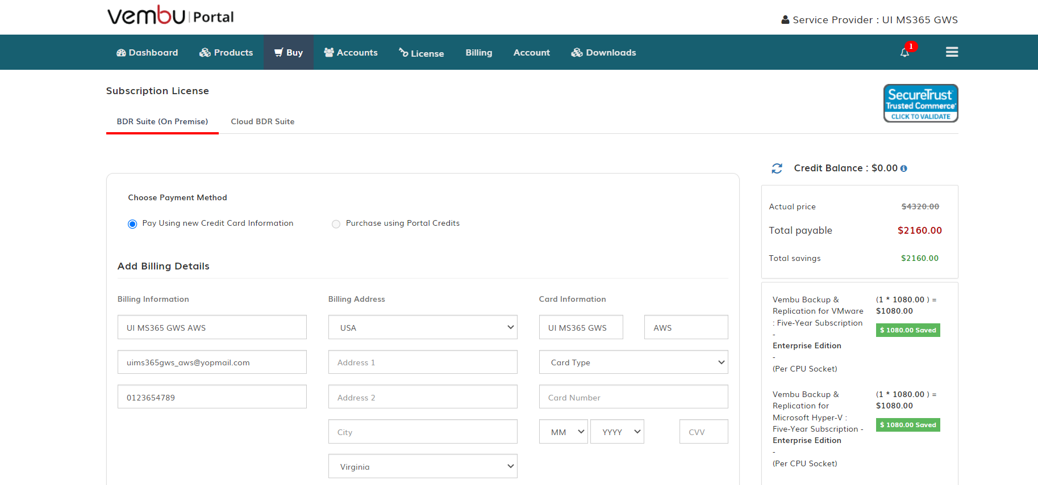Click the CVV field
Viewport: 1038px width, 485px height.
click(x=703, y=432)
